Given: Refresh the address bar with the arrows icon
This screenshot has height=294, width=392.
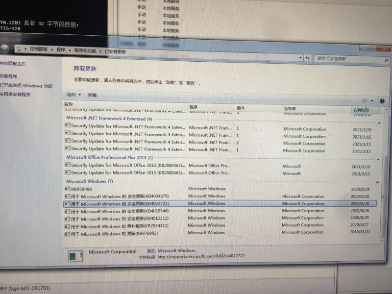Looking at the screenshot, I should (308, 58).
